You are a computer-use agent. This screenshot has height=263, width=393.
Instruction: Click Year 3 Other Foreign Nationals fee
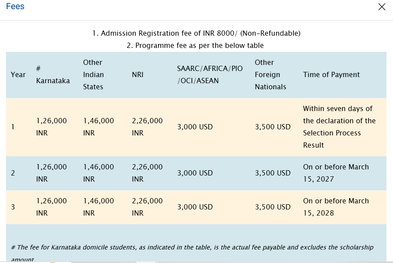272,207
